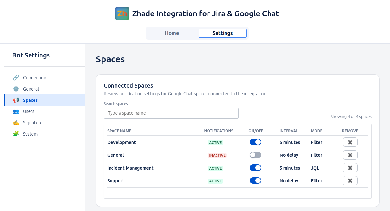The image size is (390, 211).
Task: Turn off the Support space toggle
Action: (x=255, y=181)
